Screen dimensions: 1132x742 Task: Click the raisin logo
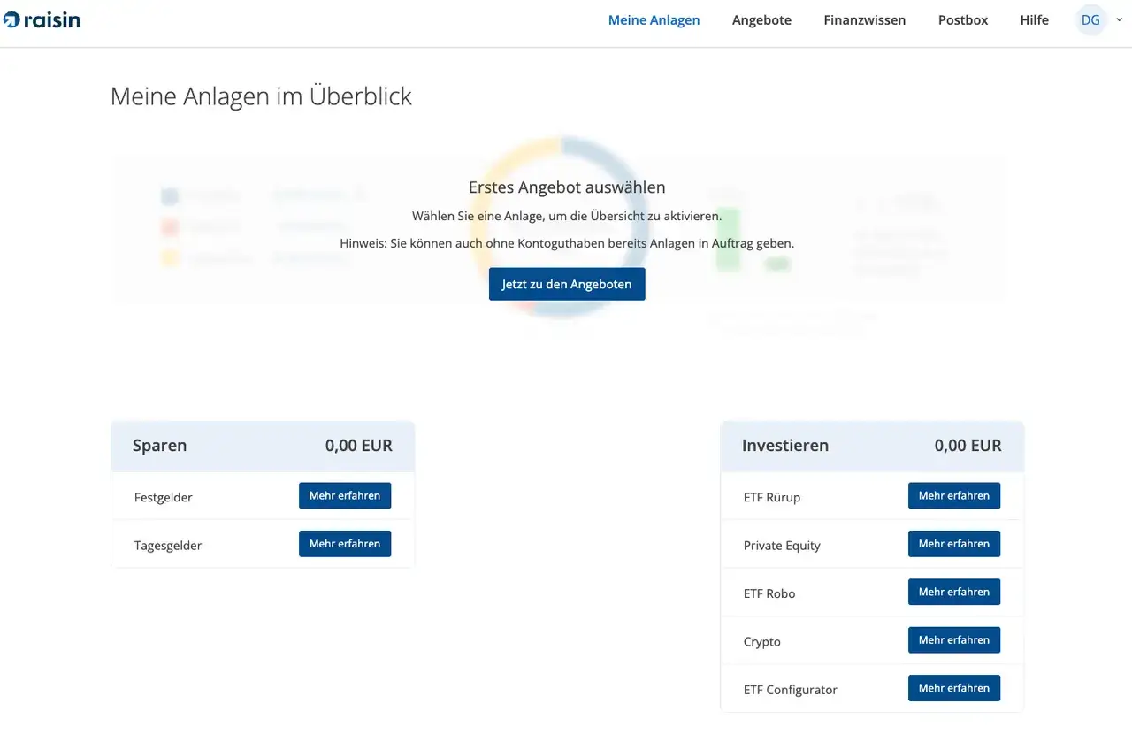tap(42, 19)
